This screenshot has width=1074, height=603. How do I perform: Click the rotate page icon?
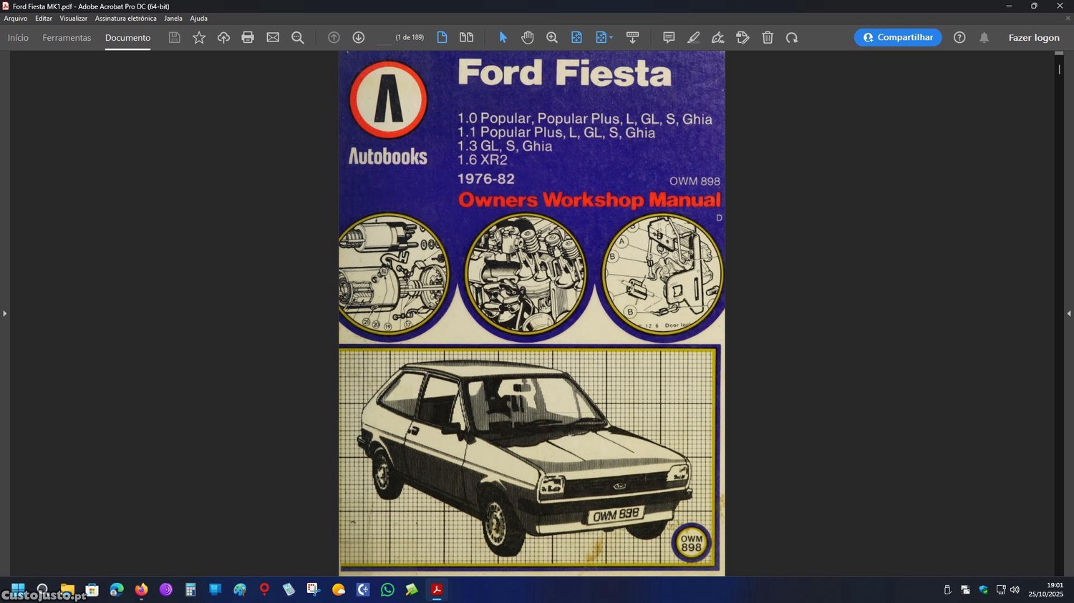tap(792, 37)
